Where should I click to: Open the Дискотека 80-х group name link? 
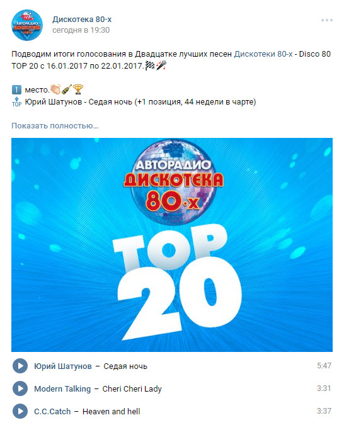[x=82, y=20]
